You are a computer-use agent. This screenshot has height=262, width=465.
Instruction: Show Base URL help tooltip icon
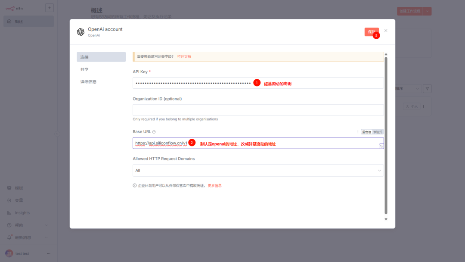(154, 132)
